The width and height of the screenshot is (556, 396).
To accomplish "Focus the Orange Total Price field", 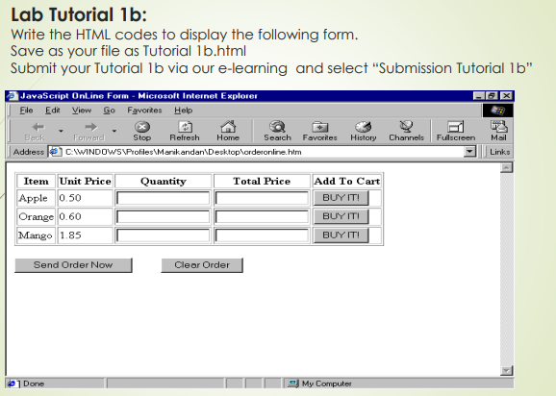I will click(262, 216).
